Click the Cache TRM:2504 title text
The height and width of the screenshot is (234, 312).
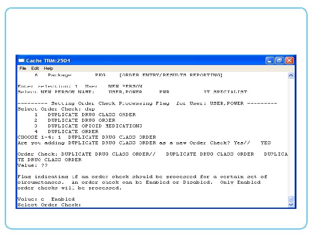point(48,61)
